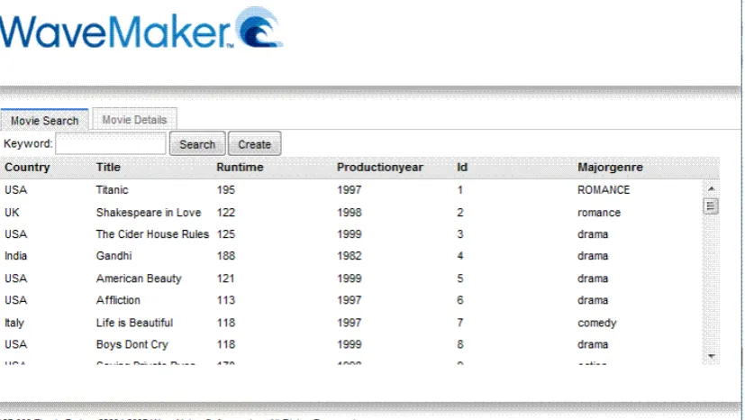Click the UK country cell

12,213
